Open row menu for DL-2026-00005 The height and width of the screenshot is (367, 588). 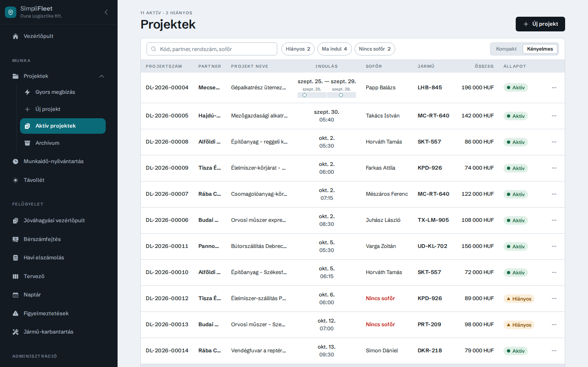pyautogui.click(x=554, y=116)
